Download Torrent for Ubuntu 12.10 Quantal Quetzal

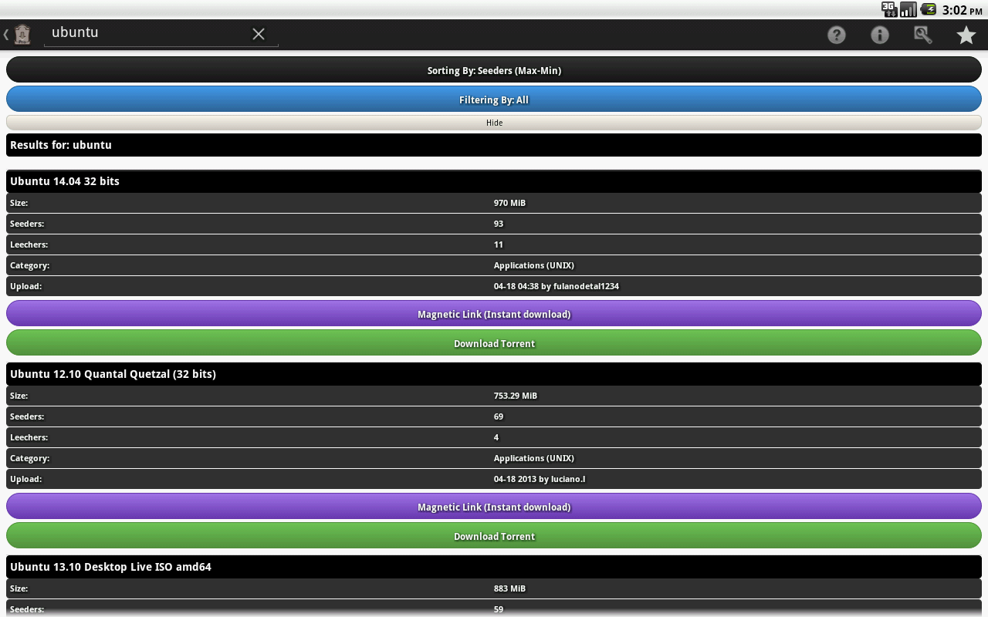(x=494, y=536)
